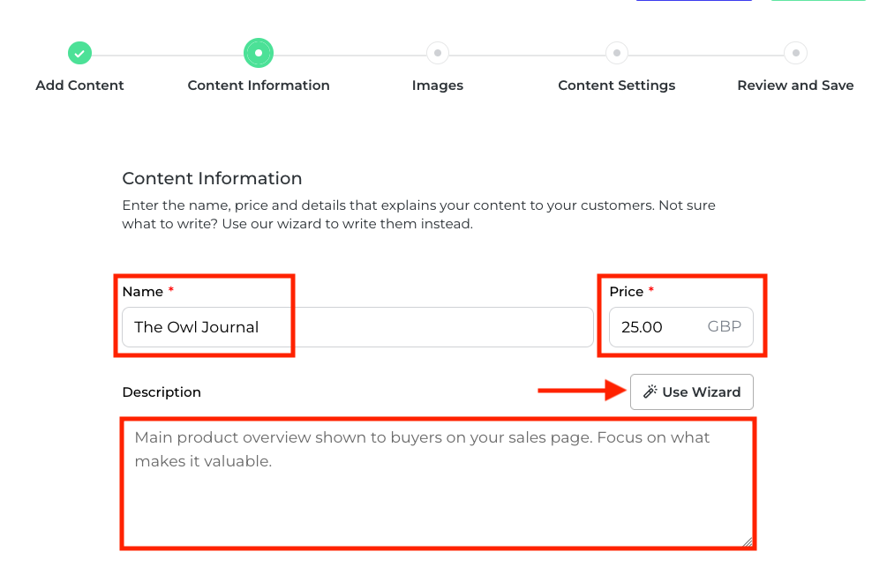Screen dimensions: 887x574
Task: Focus the Name field containing The Owl Journal
Action: coord(357,327)
